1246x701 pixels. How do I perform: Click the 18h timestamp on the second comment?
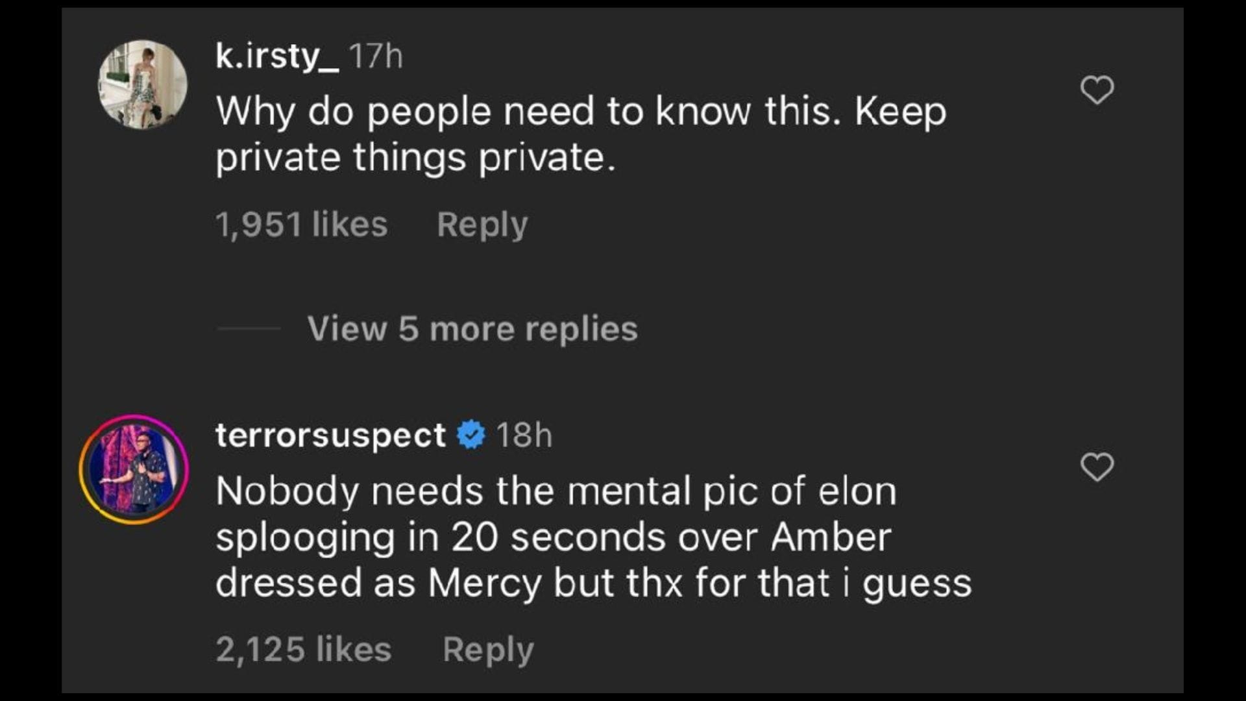pos(524,436)
